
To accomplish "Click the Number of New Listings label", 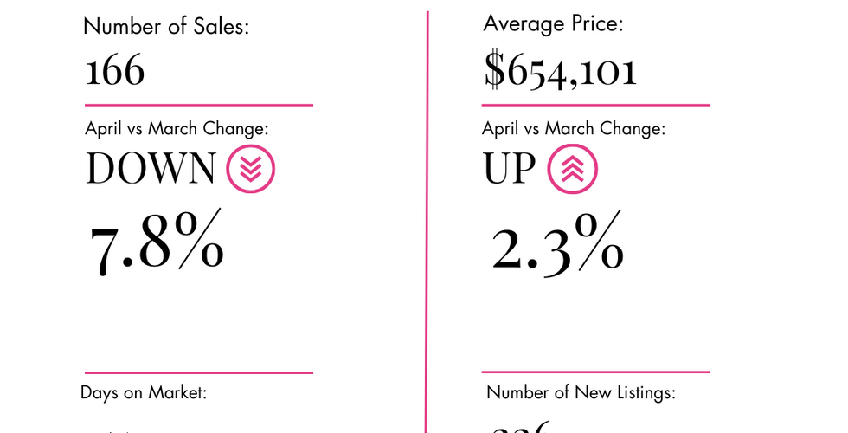I will click(581, 392).
